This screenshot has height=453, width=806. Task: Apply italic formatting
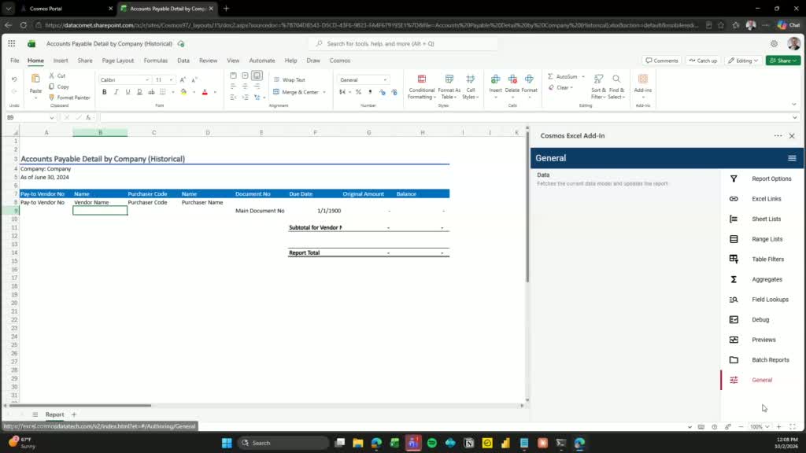point(116,92)
